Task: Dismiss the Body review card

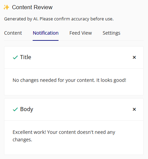Action: click(134, 109)
